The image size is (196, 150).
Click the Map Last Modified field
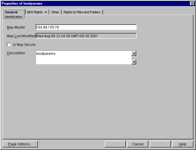coord(86,36)
